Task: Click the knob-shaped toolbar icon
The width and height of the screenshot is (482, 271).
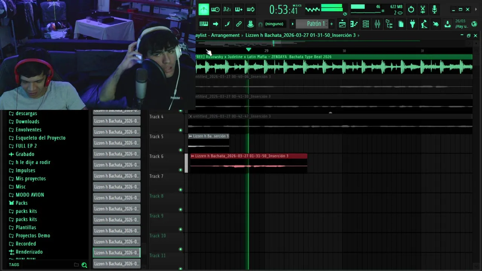Action: click(x=250, y=24)
